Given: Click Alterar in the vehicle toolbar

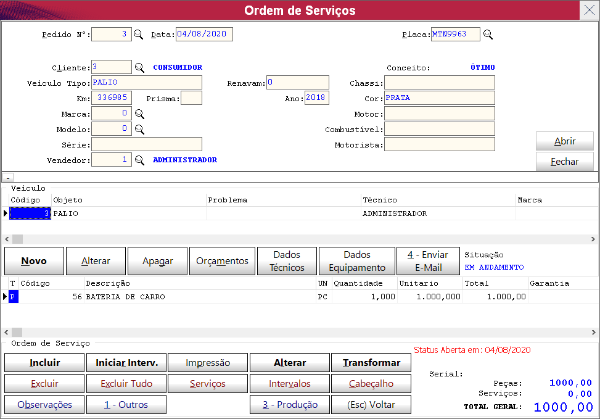Looking at the screenshot, I should [96, 261].
